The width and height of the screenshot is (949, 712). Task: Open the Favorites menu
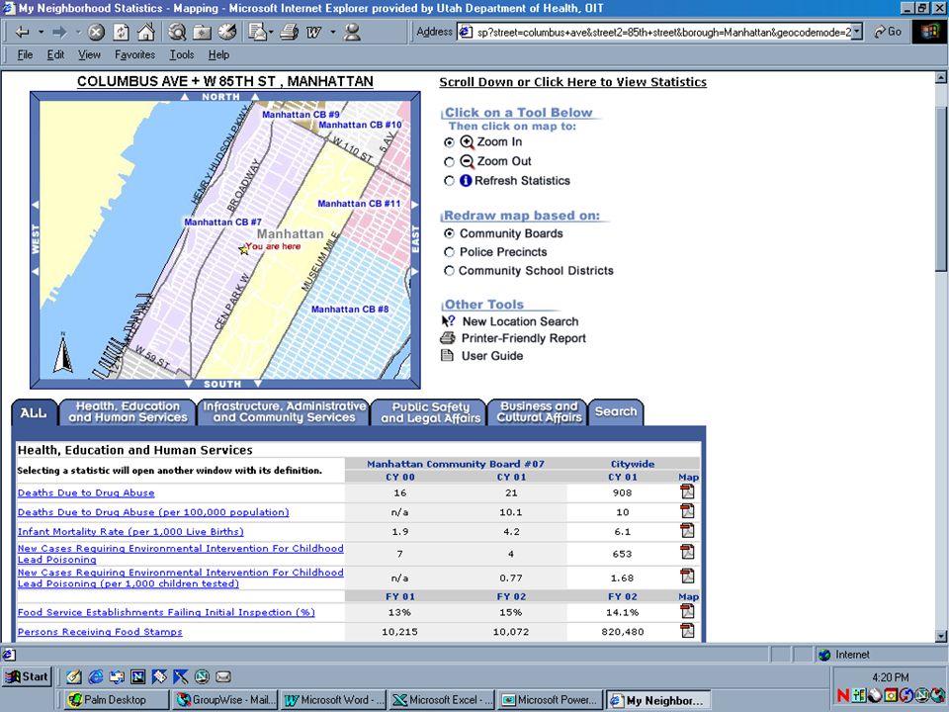[135, 54]
